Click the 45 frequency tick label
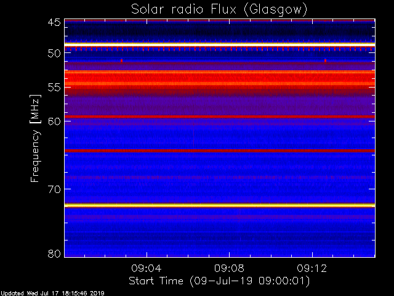Viewport: 394px width, 296px height. pyautogui.click(x=54, y=22)
